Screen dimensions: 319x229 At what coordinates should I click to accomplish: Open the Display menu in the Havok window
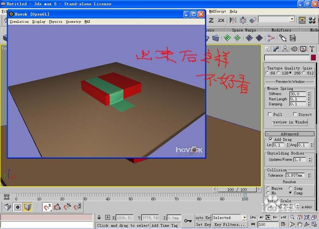tap(39, 21)
